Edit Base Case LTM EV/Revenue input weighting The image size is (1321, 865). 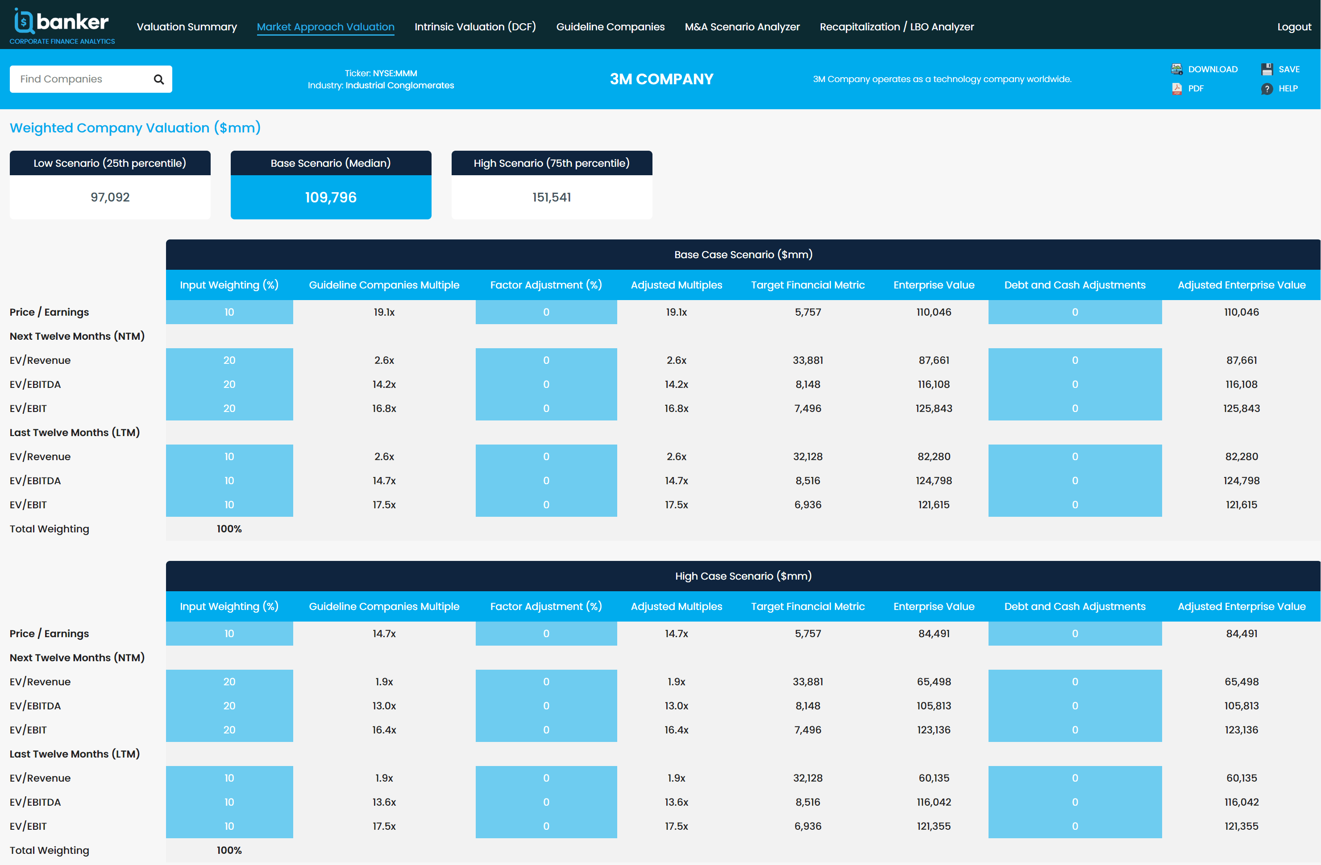point(229,457)
